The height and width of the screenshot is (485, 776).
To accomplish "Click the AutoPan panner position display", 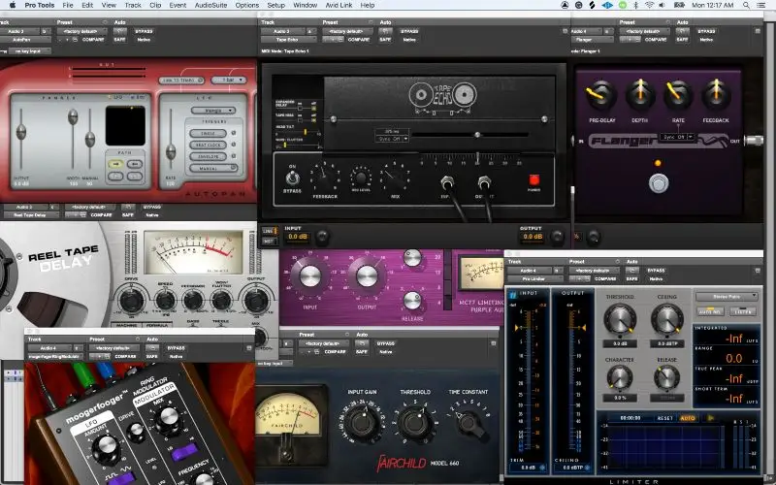I will click(x=125, y=126).
